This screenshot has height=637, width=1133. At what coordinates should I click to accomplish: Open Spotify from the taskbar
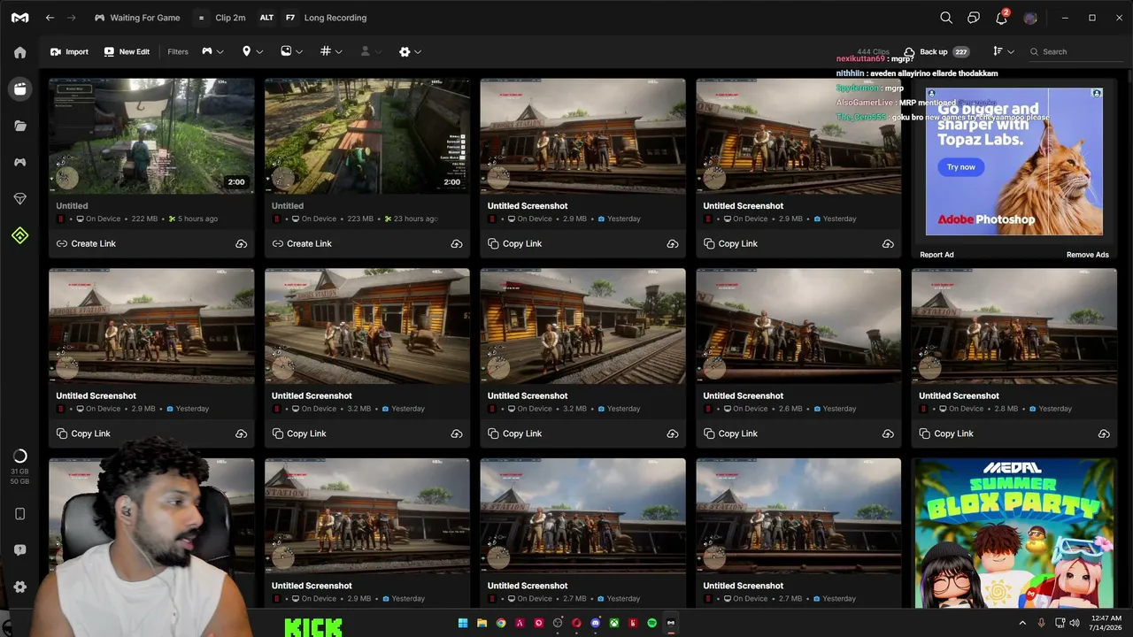pyautogui.click(x=652, y=623)
